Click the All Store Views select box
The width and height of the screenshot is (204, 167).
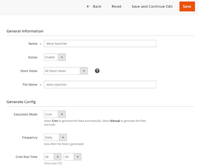[x=62, y=71]
